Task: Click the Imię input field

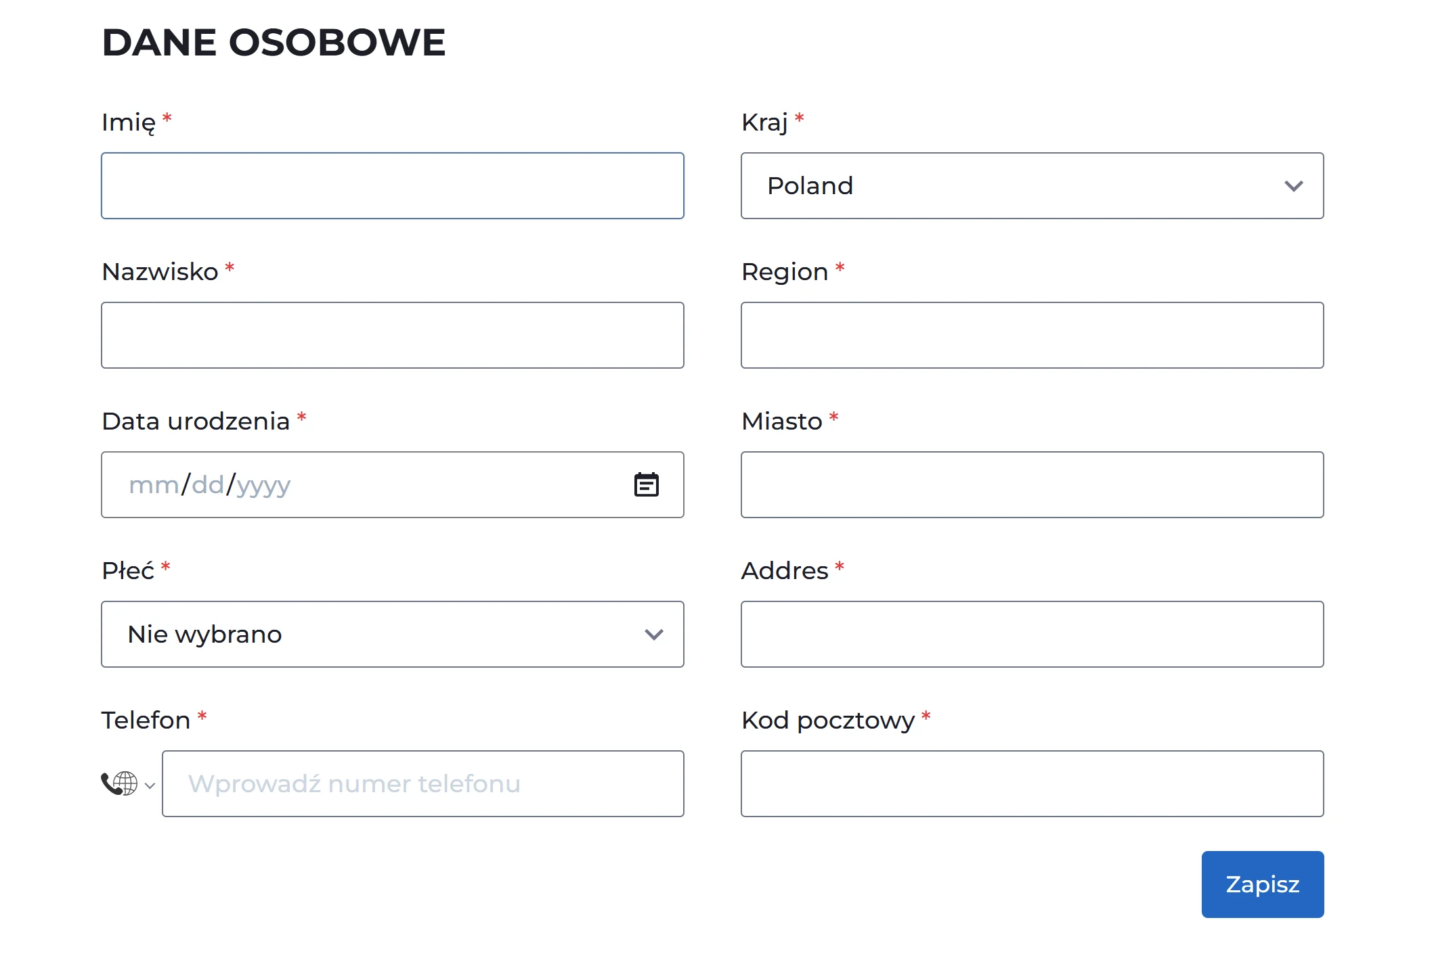Action: [393, 185]
